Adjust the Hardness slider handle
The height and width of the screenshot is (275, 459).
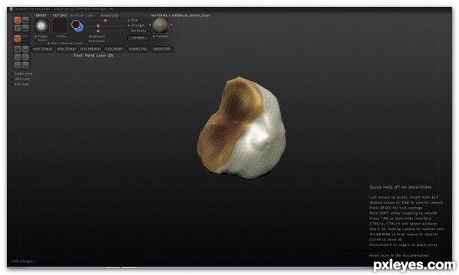[x=98, y=31]
